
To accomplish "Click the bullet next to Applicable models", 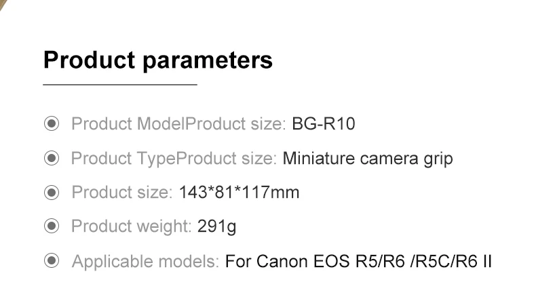I will click(x=51, y=260).
